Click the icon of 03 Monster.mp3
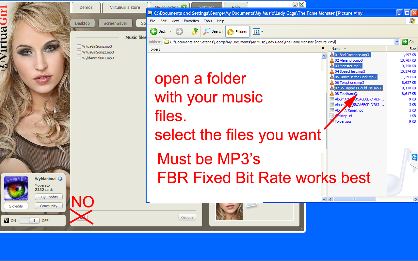Viewport: 418px width, 261px height. 332,66
